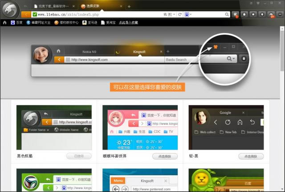Image resolution: width=285 pixels, height=192 pixels.
Task: Open the 爱淘宝 bookmark
Action: click(x=108, y=23)
